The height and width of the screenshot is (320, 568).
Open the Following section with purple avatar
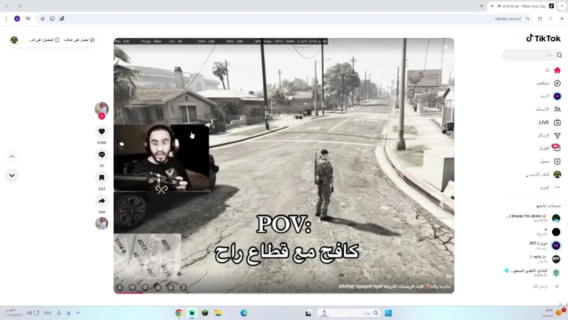point(550,96)
